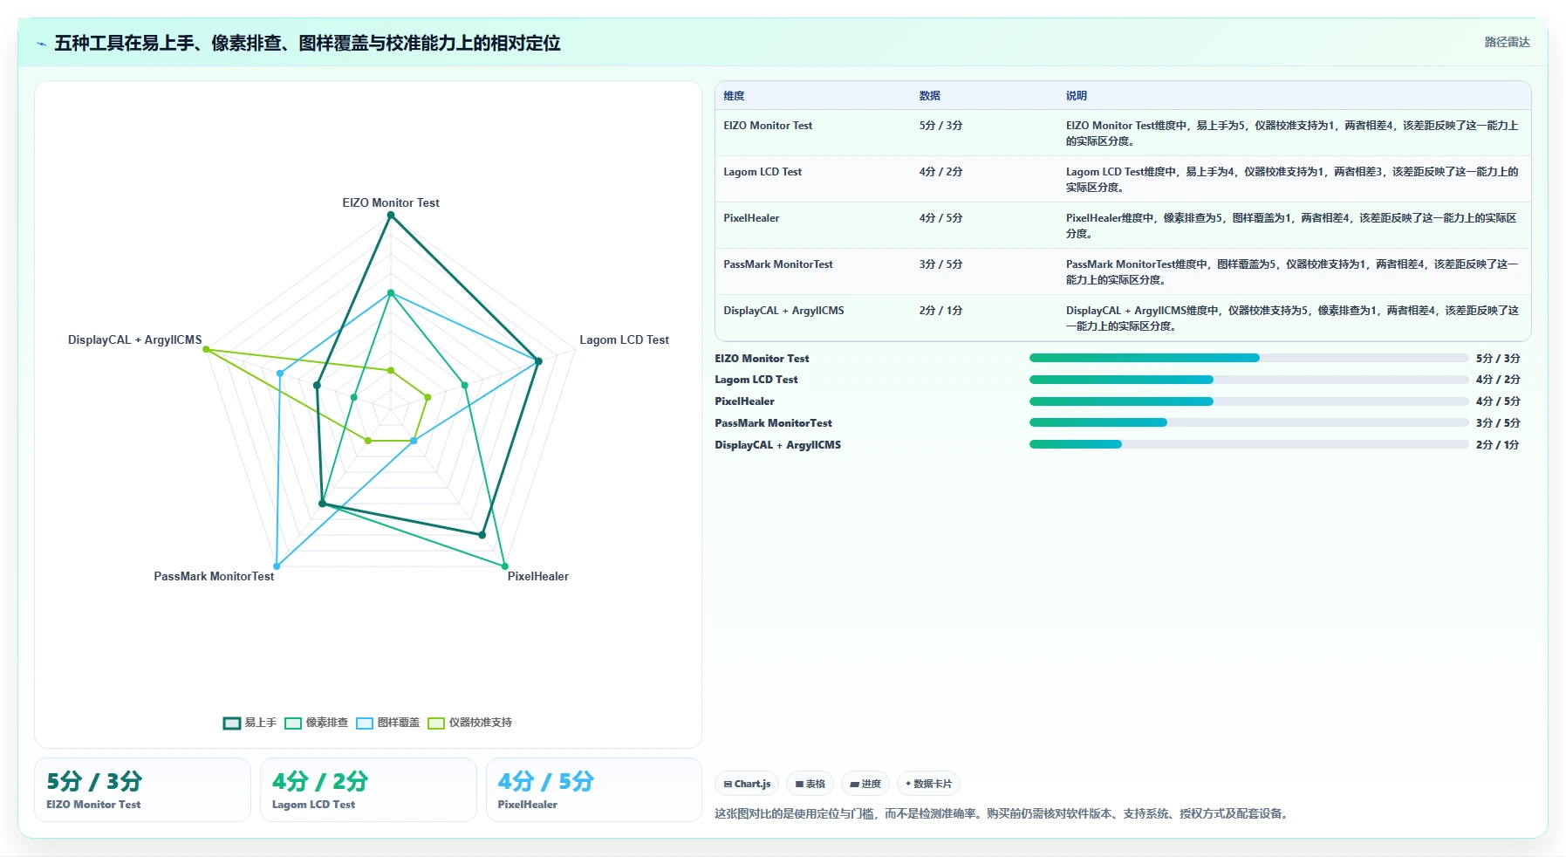Select the PixelHealer table row name
The height and width of the screenshot is (857, 1566).
(751, 218)
